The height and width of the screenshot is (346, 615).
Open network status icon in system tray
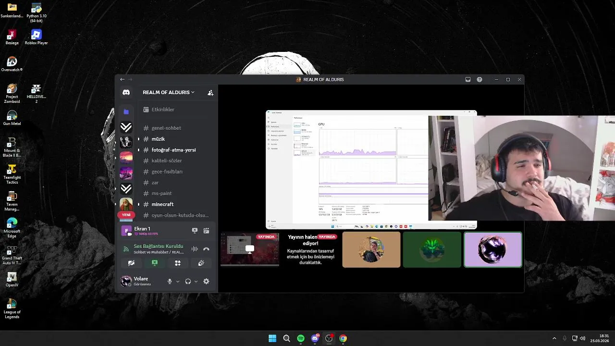point(575,338)
